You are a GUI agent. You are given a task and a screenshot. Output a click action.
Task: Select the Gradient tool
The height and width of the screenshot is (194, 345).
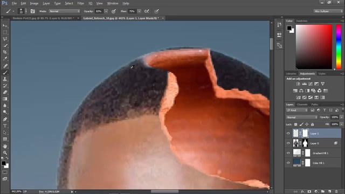coord(5,99)
